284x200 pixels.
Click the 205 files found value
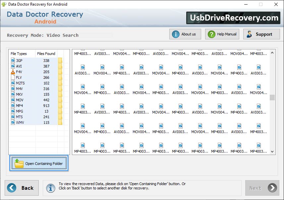coord(46,72)
